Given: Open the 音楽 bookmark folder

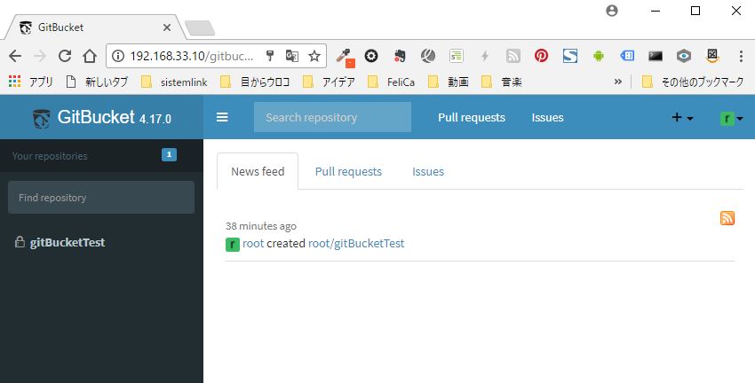Looking at the screenshot, I should pos(502,82).
